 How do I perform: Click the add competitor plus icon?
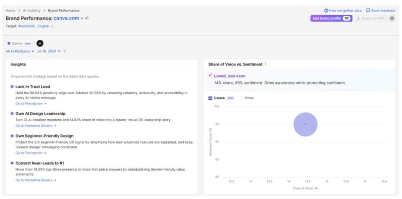40,43
